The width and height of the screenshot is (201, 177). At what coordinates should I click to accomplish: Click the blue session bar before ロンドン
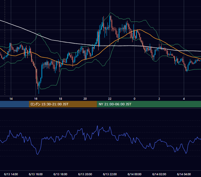pyautogui.click(x=14, y=104)
